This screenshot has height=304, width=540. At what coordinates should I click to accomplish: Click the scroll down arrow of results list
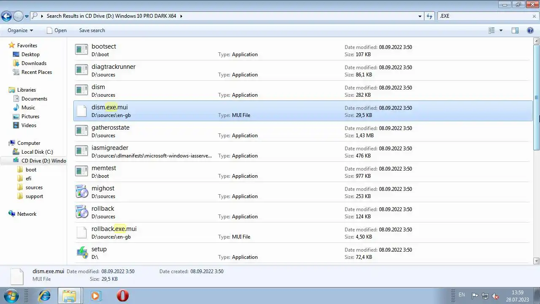536,261
